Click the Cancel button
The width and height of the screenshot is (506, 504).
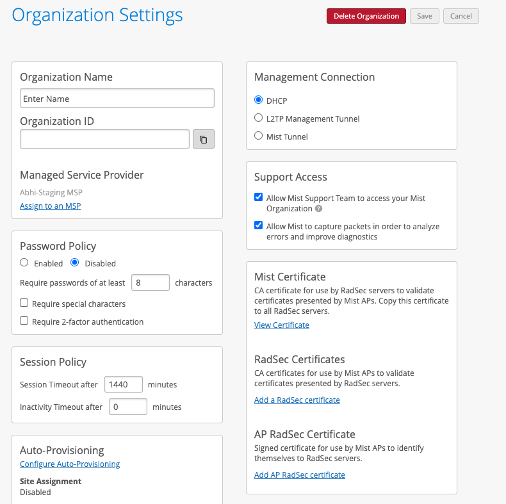(x=461, y=16)
